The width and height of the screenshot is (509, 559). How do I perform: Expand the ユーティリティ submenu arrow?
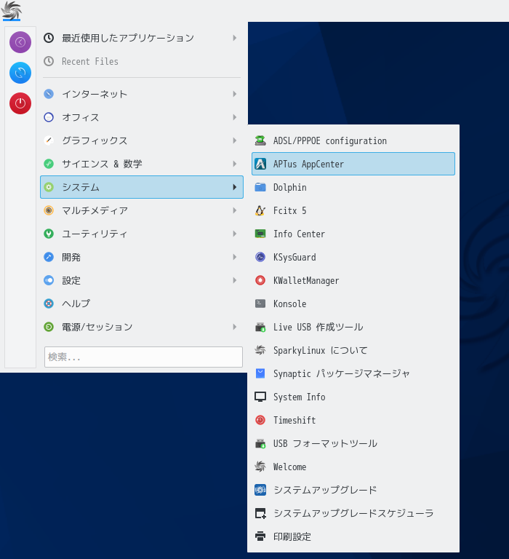point(234,234)
